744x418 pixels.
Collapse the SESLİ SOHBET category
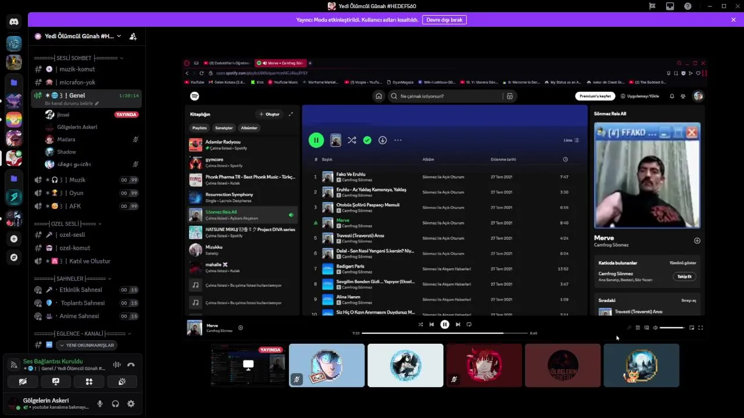tap(78, 58)
